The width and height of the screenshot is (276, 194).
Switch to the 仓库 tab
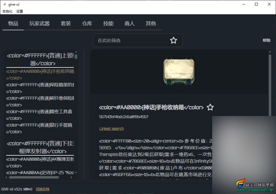(x=87, y=23)
